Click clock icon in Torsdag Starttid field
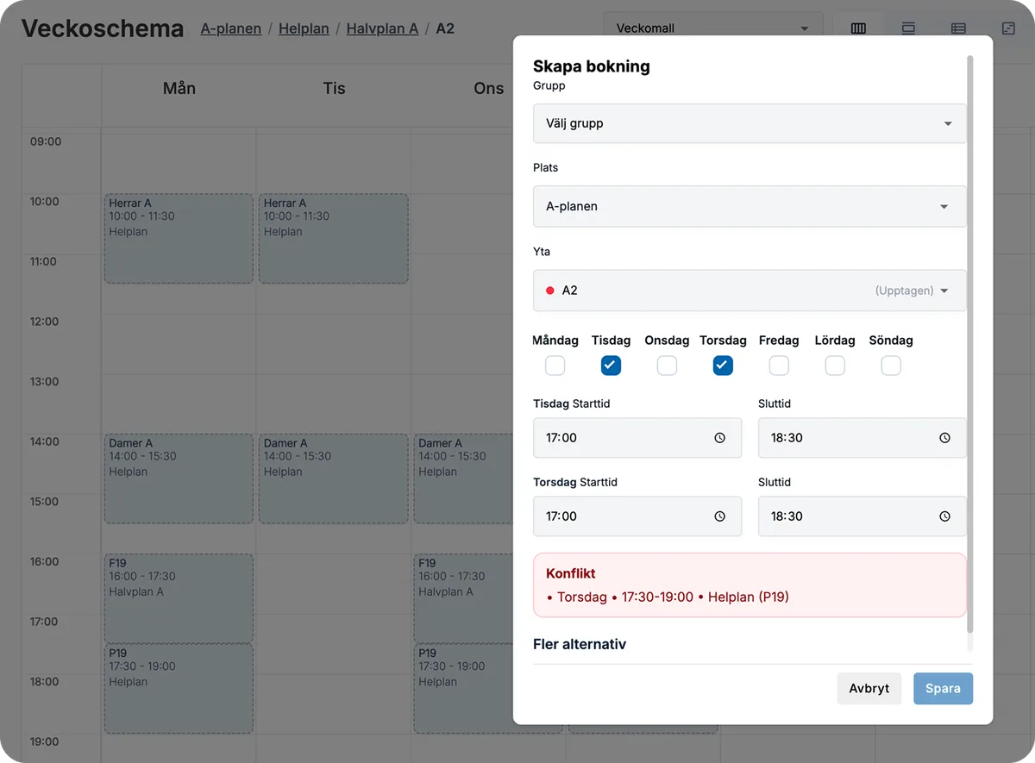Screen dimensions: 1035x763 click(x=720, y=516)
